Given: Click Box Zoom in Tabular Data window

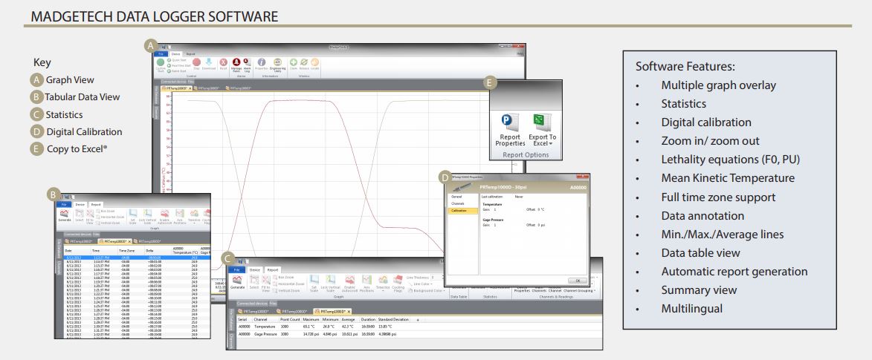Looking at the screenshot, I should (105, 211).
